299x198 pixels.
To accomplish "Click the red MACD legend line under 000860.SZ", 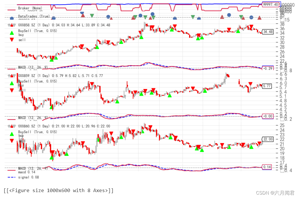I will click(x=11, y=170).
